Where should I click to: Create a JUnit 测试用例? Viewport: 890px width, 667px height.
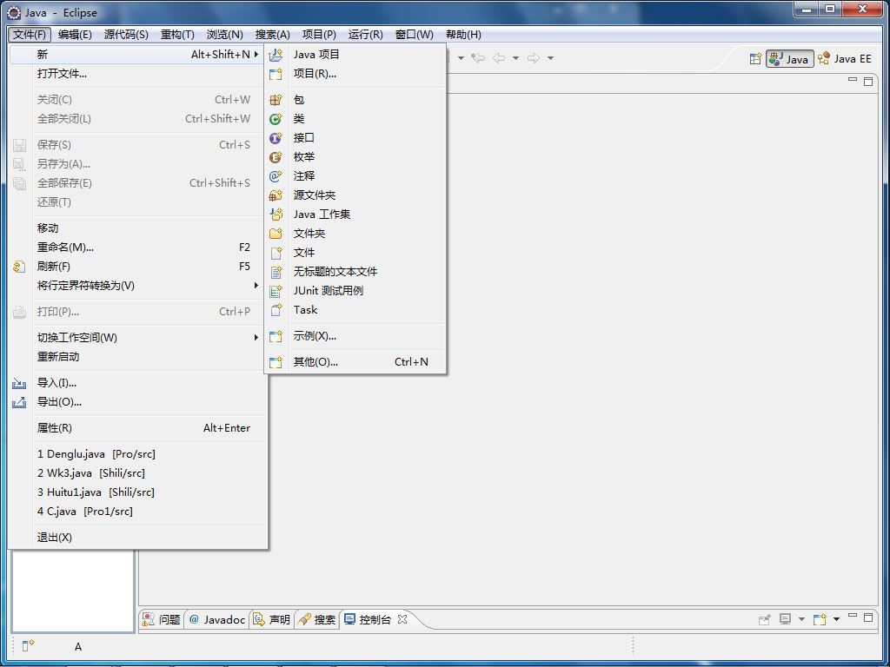coord(355,291)
